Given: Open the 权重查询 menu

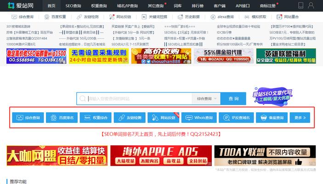Looking at the screenshot, I should (x=99, y=6).
